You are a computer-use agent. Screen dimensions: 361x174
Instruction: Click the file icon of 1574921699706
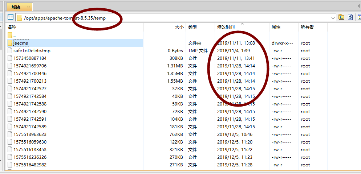pyautogui.click(x=10, y=66)
